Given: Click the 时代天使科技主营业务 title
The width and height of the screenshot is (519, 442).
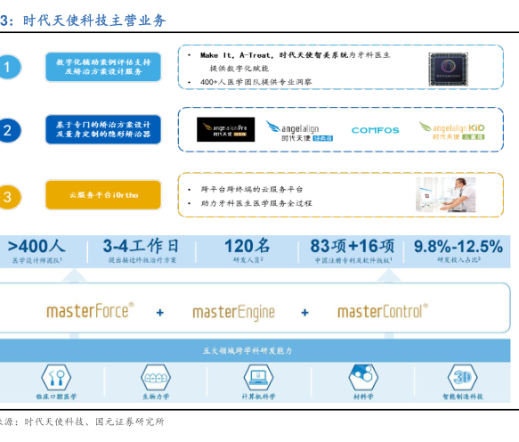Looking at the screenshot, I should 94,20.
